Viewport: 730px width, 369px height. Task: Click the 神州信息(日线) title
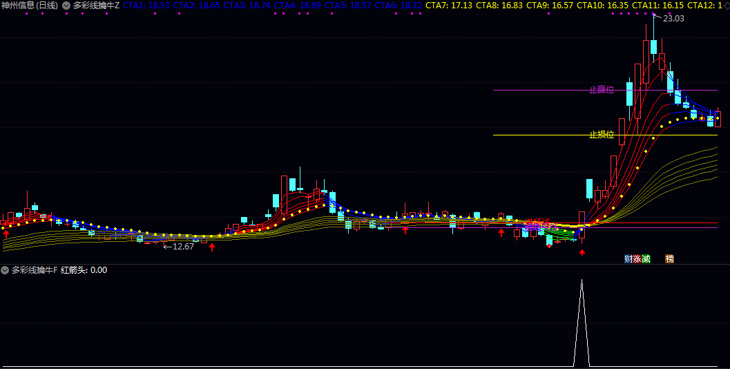point(30,6)
